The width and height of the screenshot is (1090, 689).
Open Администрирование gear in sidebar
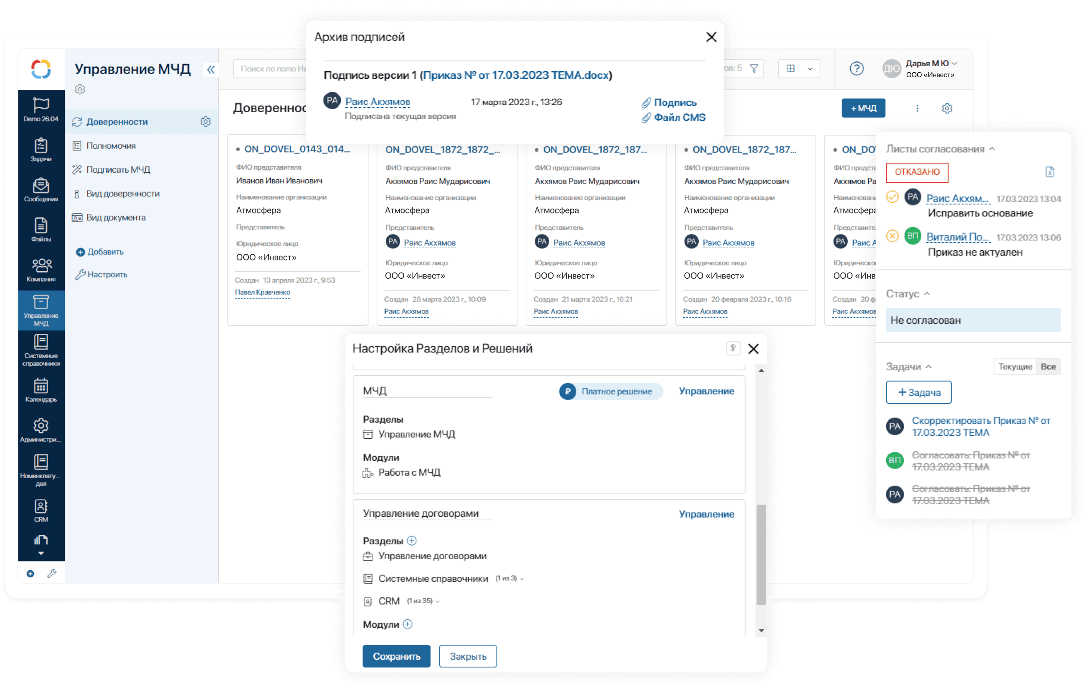pyautogui.click(x=41, y=430)
